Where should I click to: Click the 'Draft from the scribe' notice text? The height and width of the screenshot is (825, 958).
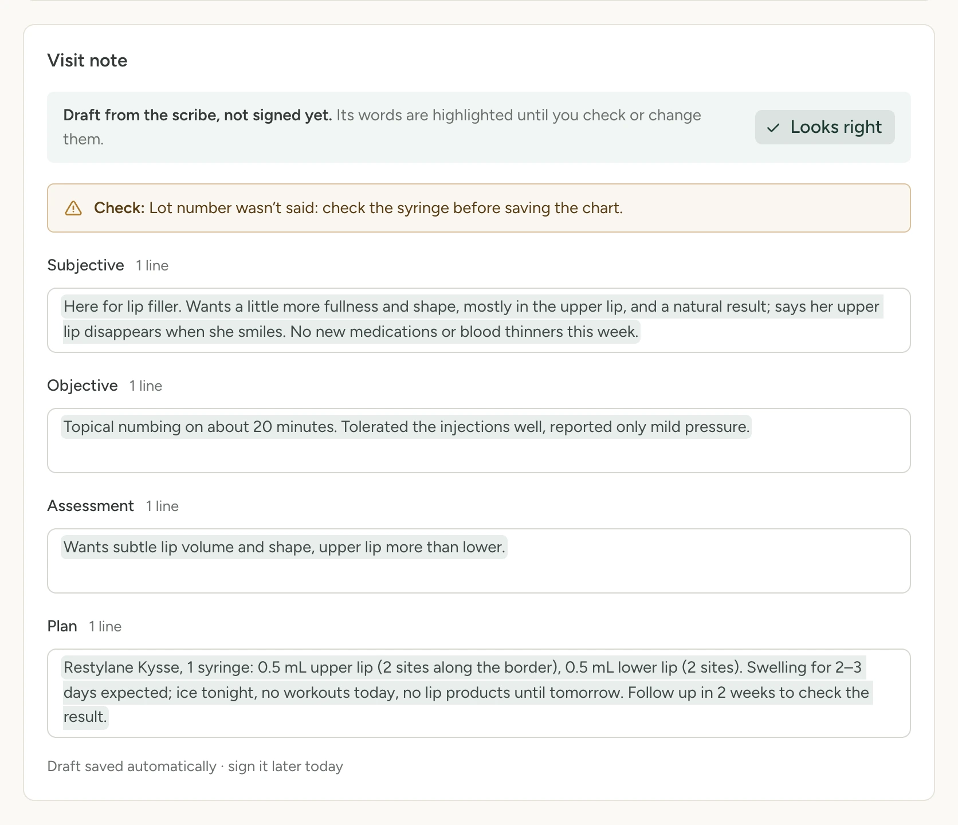click(x=382, y=127)
